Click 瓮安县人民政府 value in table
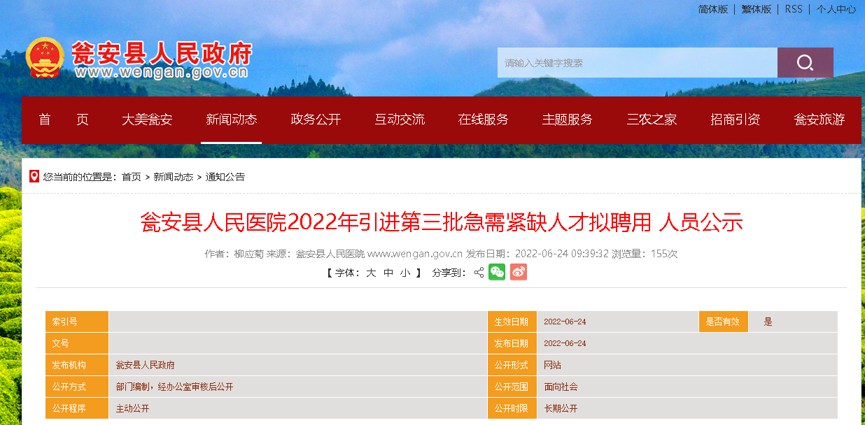This screenshot has width=865, height=425. [x=145, y=365]
